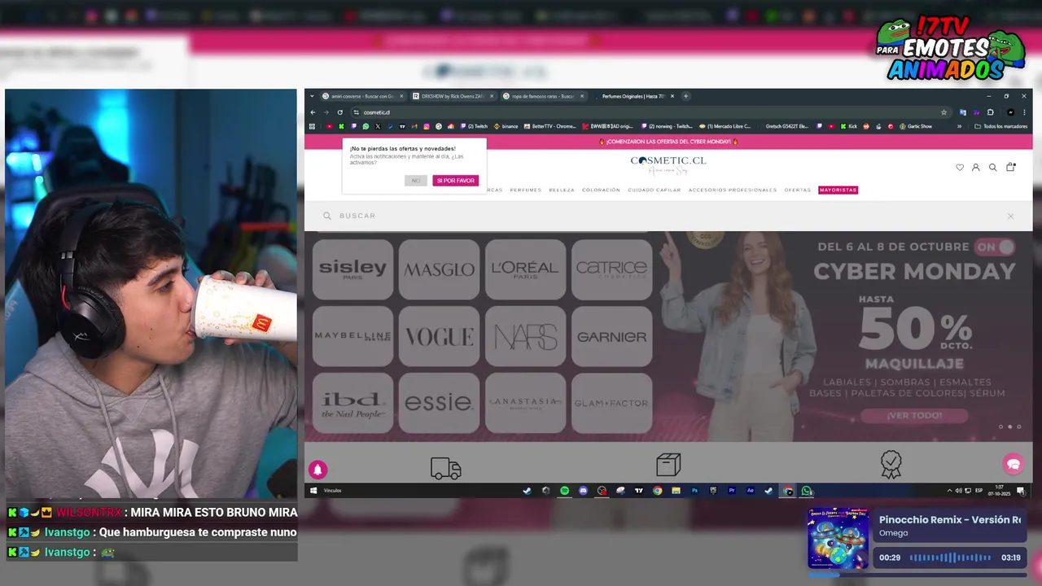This screenshot has width=1042, height=586.
Task: Expand the bookmarks overflow chevron
Action: [x=959, y=126]
